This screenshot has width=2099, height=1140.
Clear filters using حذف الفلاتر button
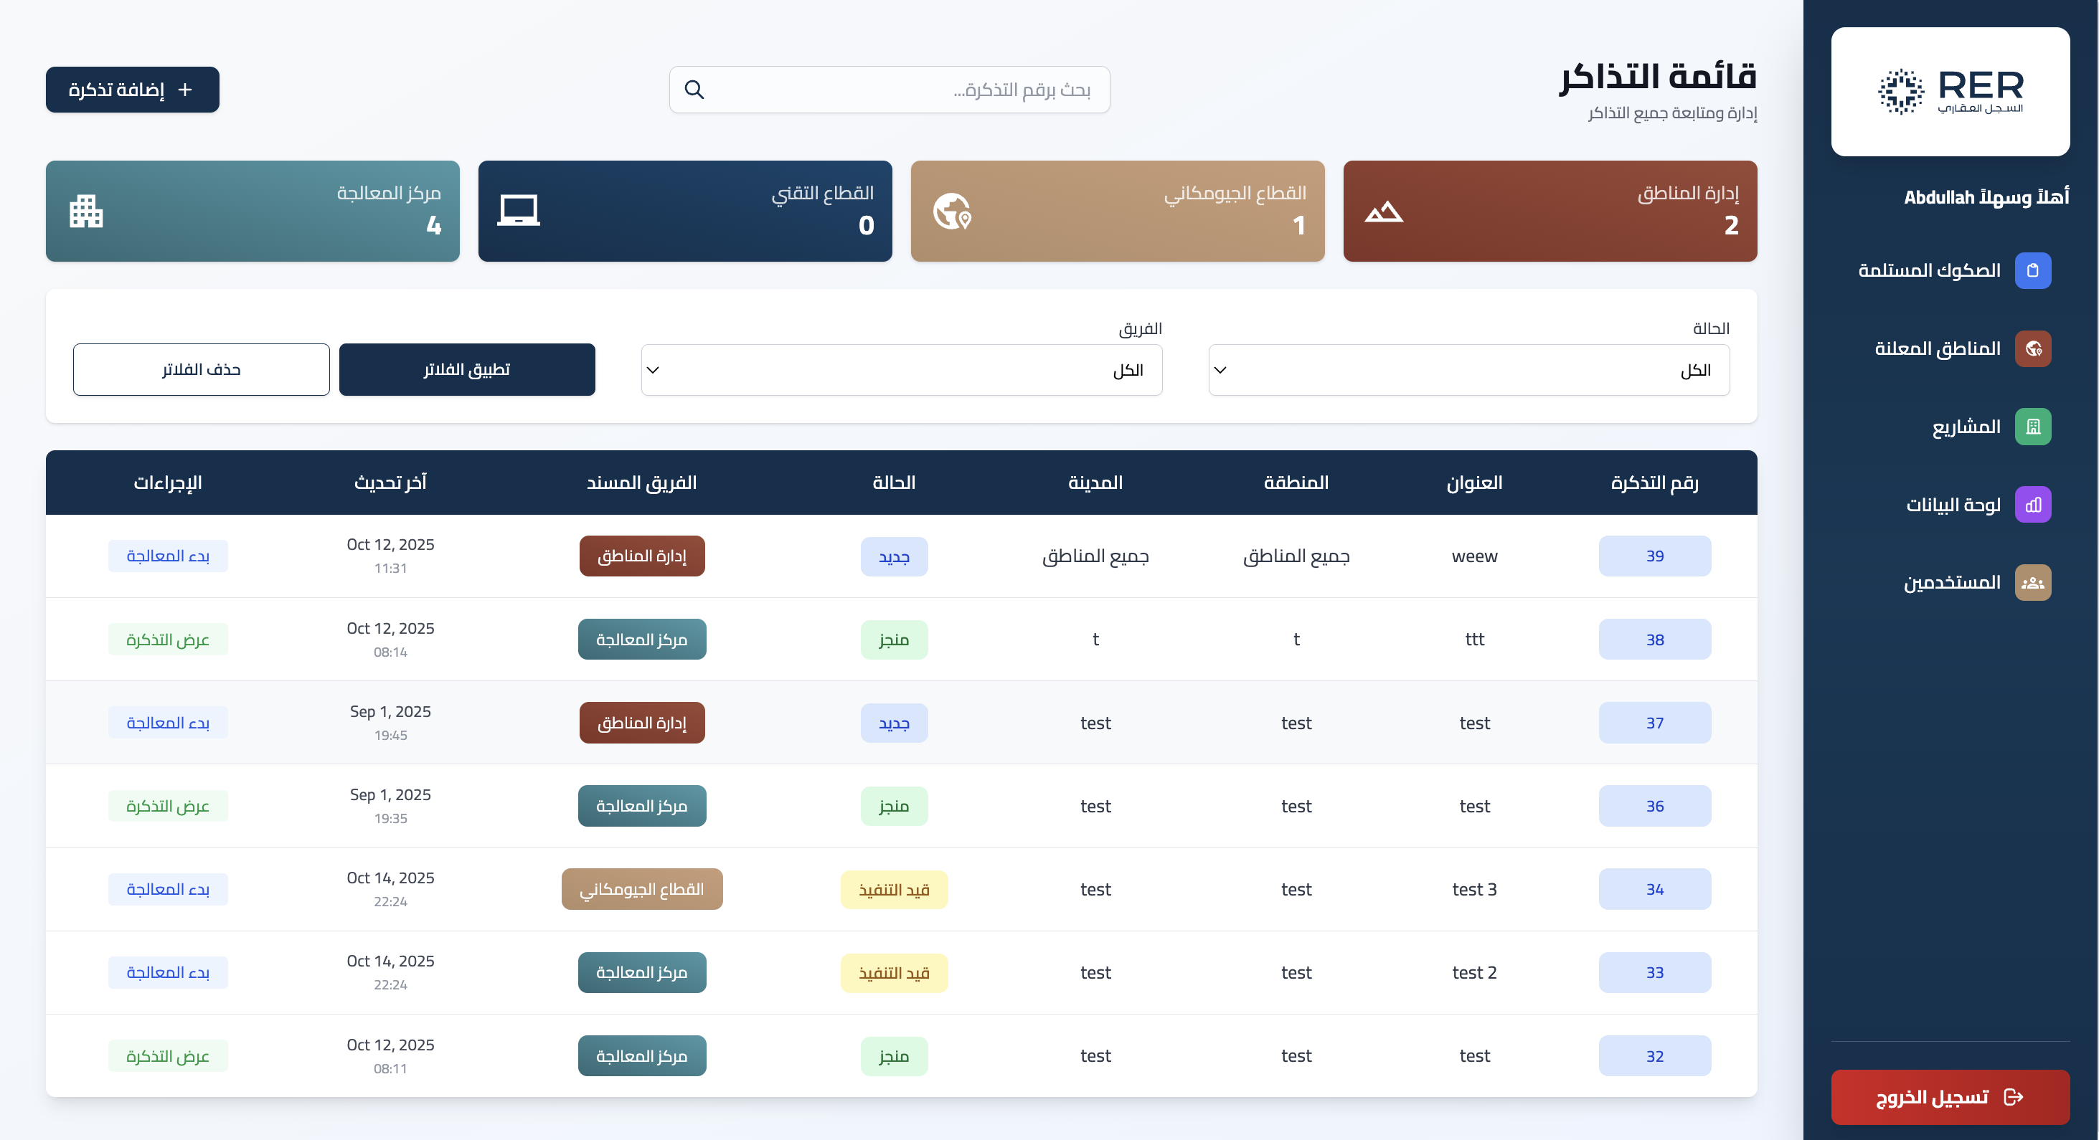point(202,369)
